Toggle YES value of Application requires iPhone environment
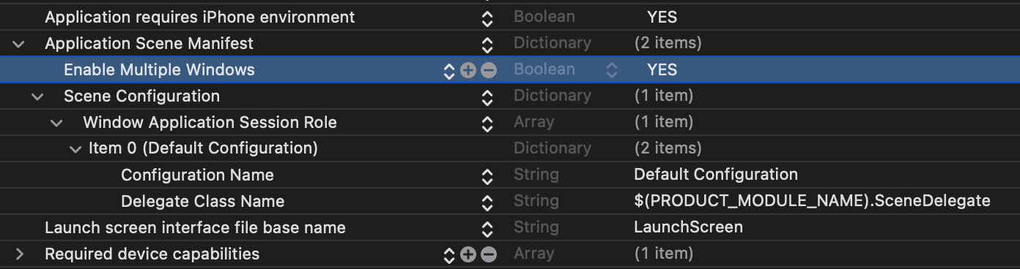Viewport: 1020px width, 269px height. click(x=662, y=17)
